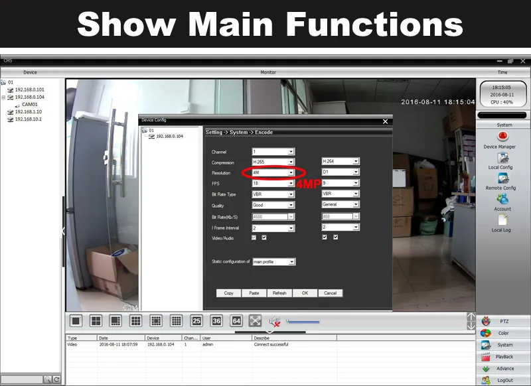Switch to 64-view layout
Screen dimensions: 531x386
pyautogui.click(x=236, y=321)
